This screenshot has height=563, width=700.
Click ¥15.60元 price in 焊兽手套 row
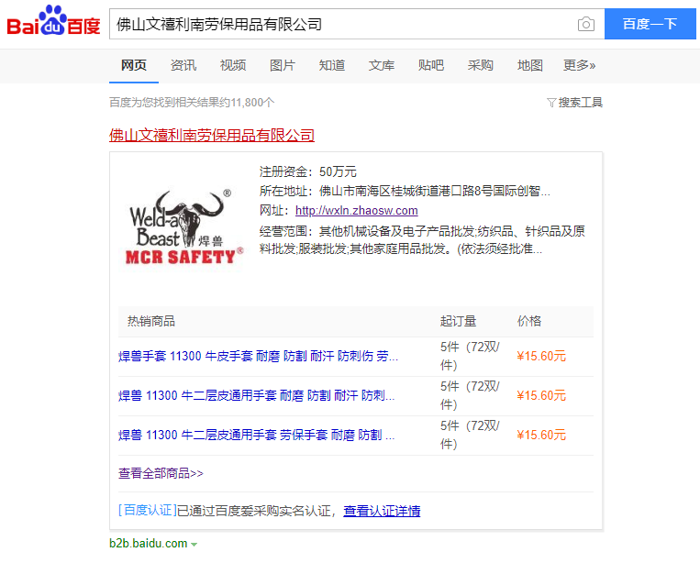tap(541, 357)
